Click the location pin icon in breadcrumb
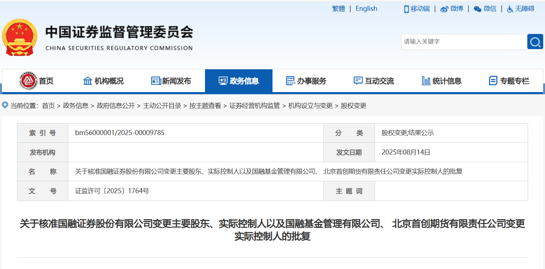The height and width of the screenshot is (269, 545). (x=5, y=105)
